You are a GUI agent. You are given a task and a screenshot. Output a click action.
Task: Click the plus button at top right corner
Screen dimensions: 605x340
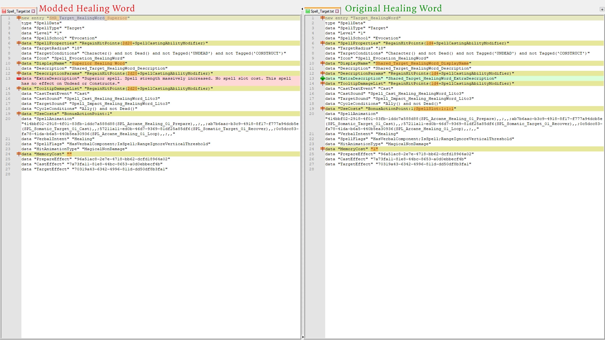click(602, 9)
